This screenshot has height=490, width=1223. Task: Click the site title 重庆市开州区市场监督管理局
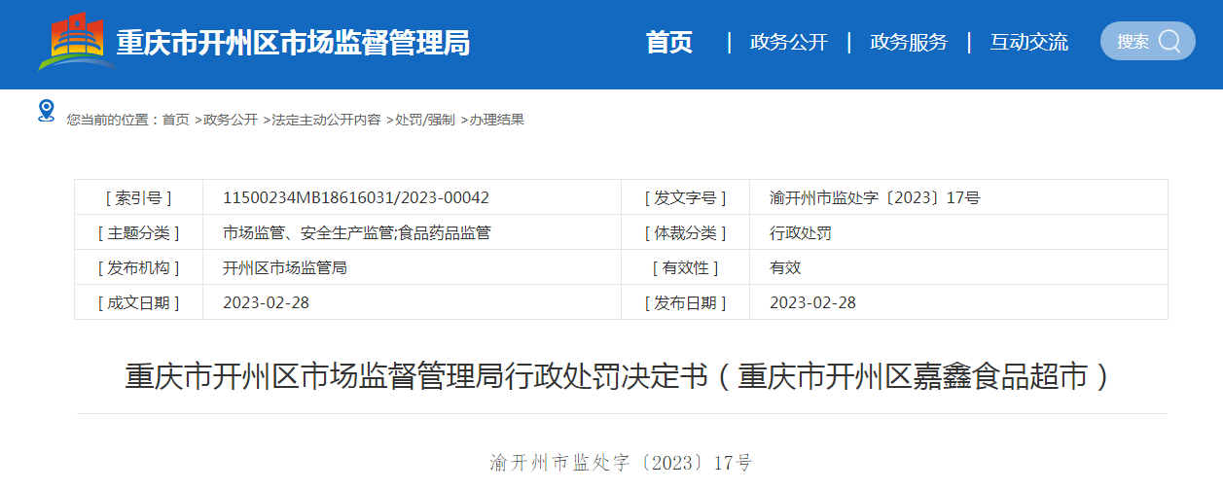click(293, 43)
